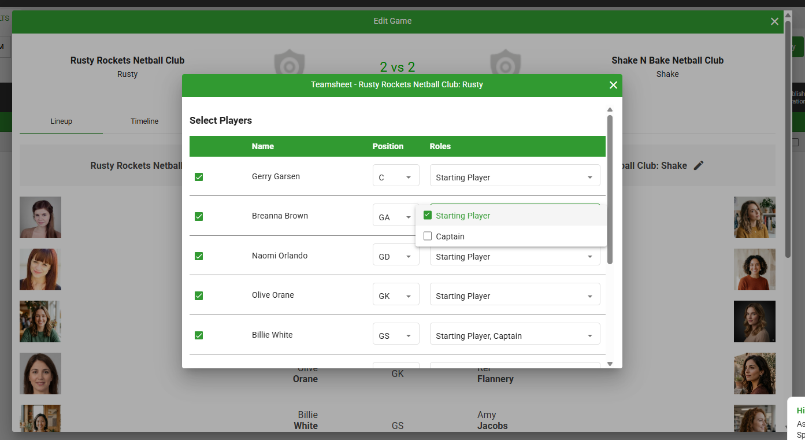The image size is (805, 440).
Task: Click Olive Orane name in teamsheet table
Action: point(273,295)
